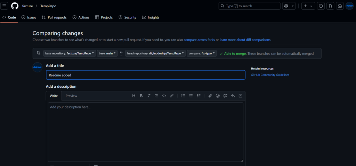356x166 pixels.
Task: Insert a code snippet with toolbar icon
Action: pyautogui.click(x=164, y=96)
